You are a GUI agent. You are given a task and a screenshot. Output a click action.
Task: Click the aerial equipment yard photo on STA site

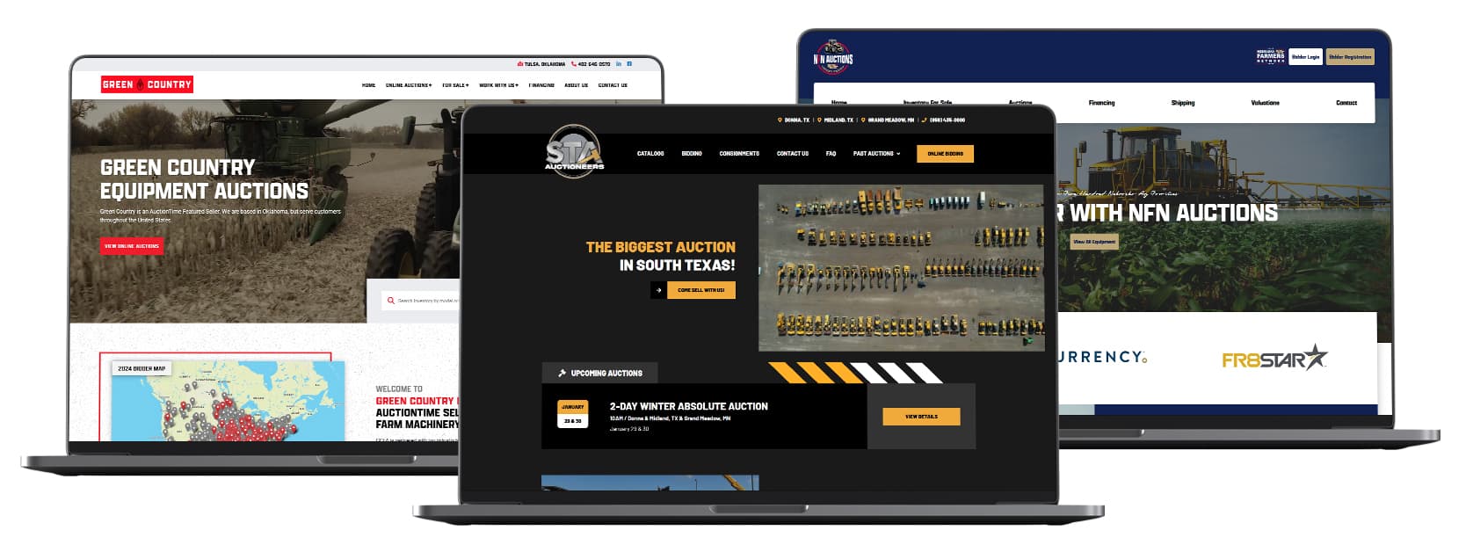tap(902, 267)
